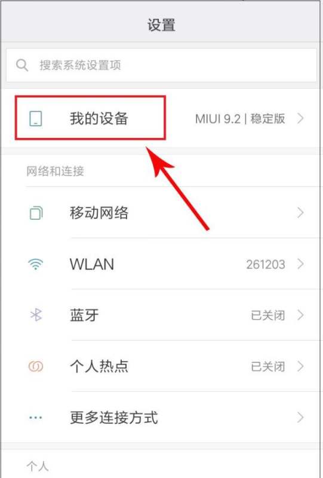Image resolution: width=323 pixels, height=478 pixels.
Task: Click the 搜索系统设置项 search field
Action: coord(161,65)
